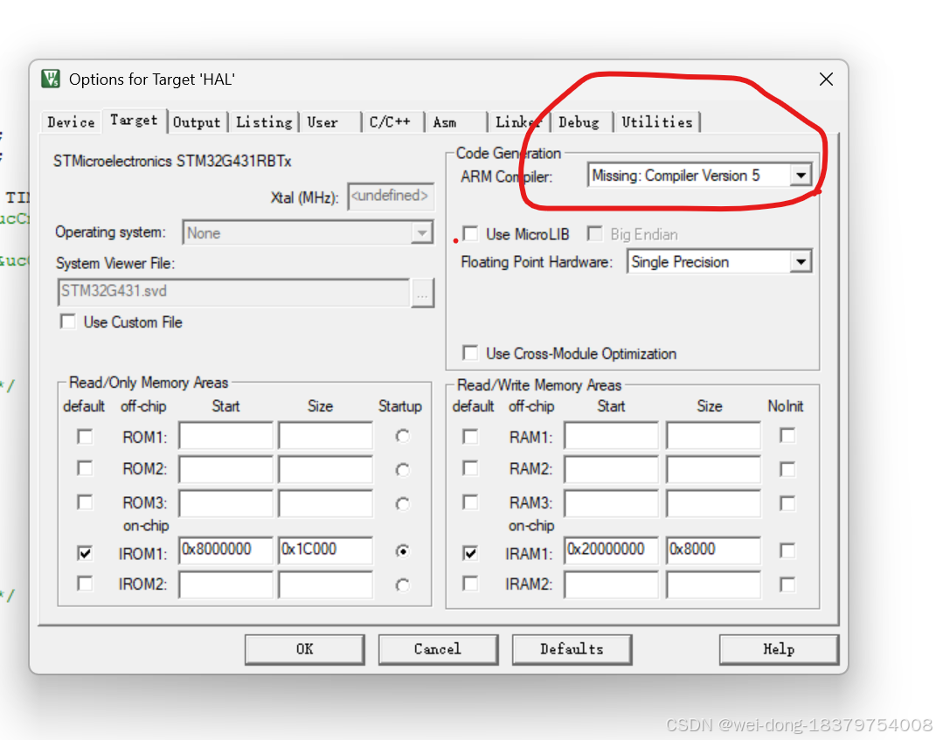Click the ROM2 Size field
This screenshot has width=936, height=740.
point(325,468)
